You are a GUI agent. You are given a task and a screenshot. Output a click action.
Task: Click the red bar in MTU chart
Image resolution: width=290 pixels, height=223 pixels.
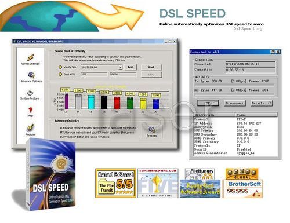(117, 103)
